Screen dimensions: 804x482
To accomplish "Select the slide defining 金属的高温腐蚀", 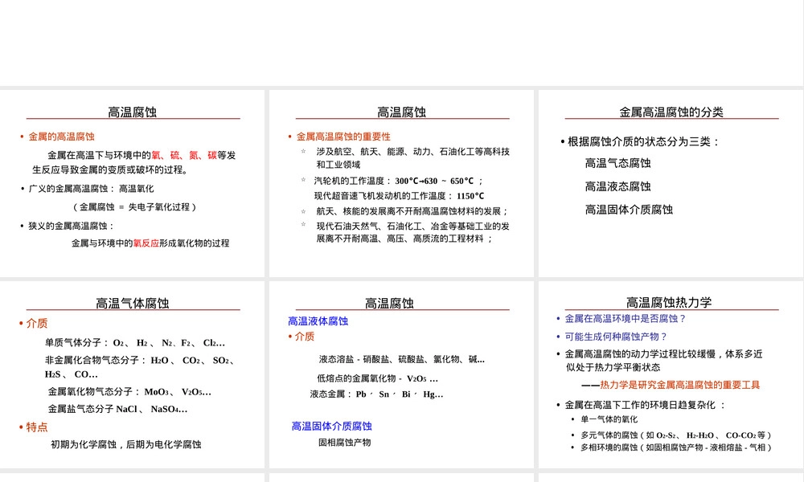I will (x=133, y=183).
